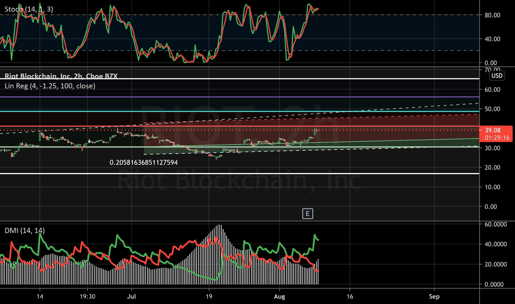Click the Aug date on time axis
515x304 pixels.
[279, 296]
